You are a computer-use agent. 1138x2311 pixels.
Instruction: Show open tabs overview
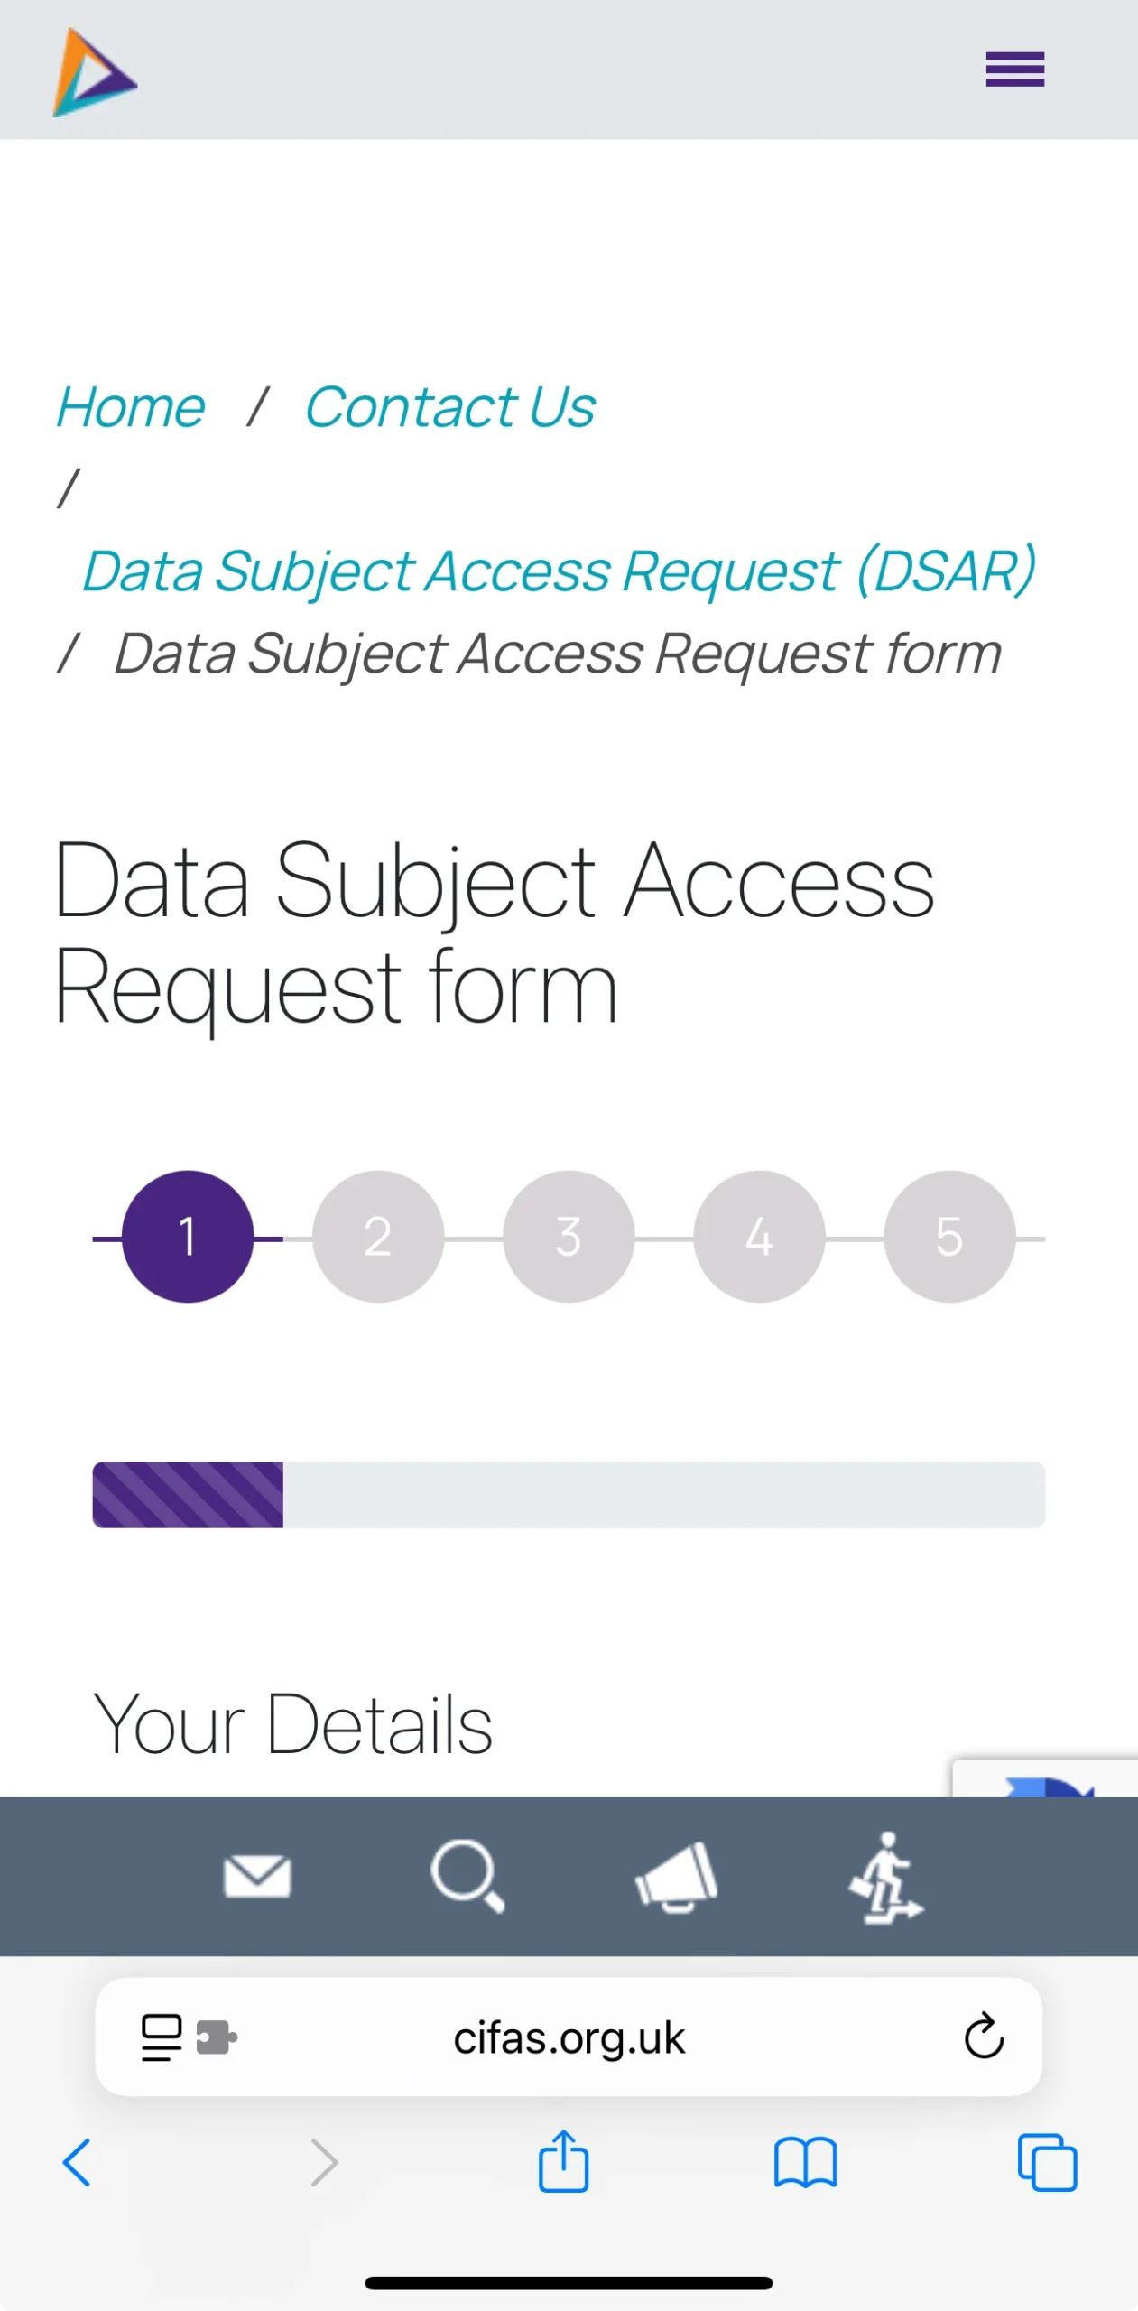(x=1047, y=2161)
